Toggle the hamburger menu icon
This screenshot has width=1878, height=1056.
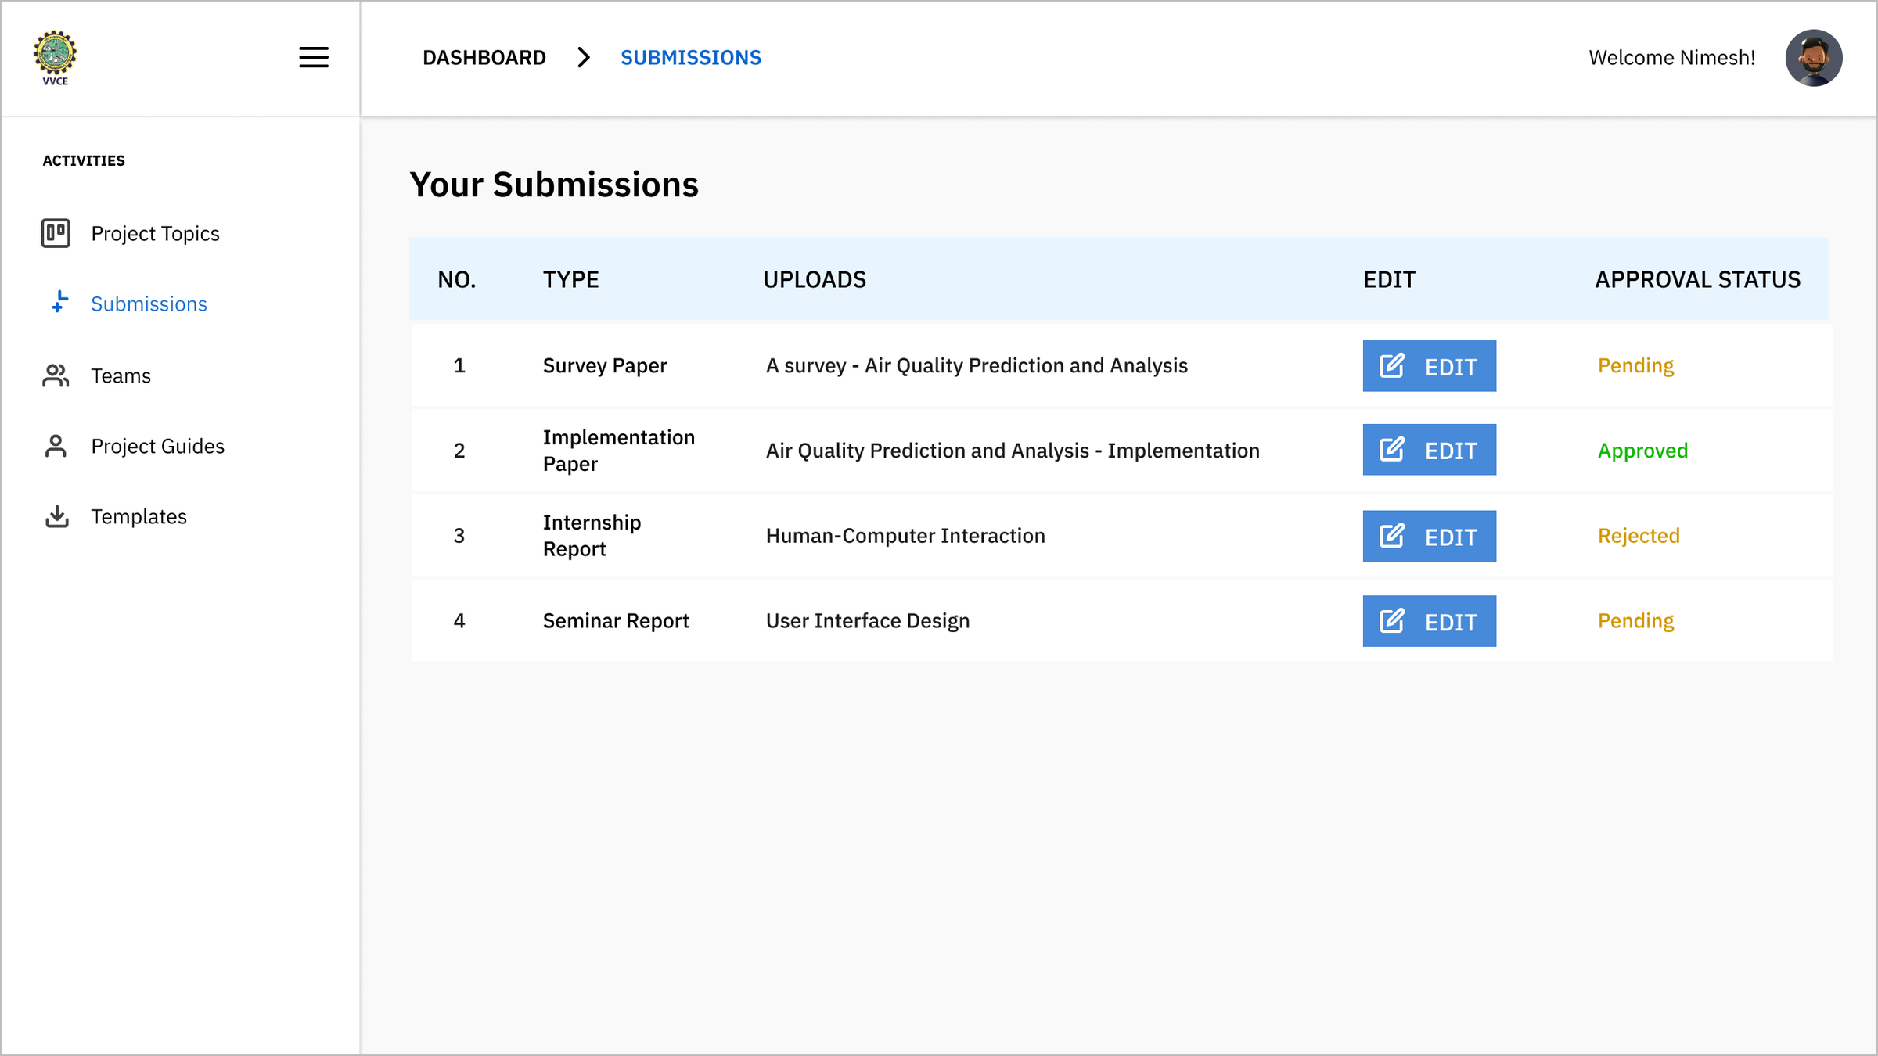(313, 57)
